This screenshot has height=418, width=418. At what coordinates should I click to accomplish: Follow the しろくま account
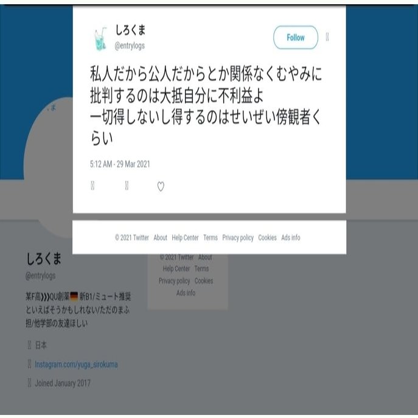coord(296,38)
